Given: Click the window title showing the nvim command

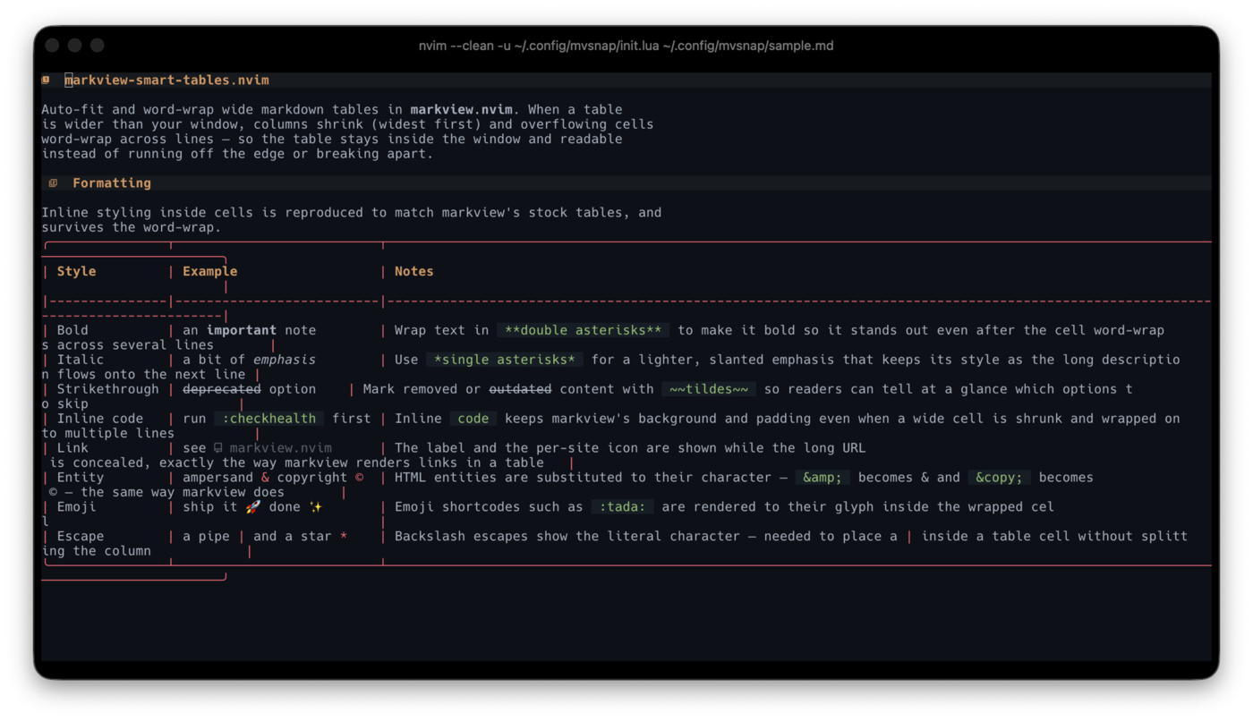Looking at the screenshot, I should click(x=626, y=46).
